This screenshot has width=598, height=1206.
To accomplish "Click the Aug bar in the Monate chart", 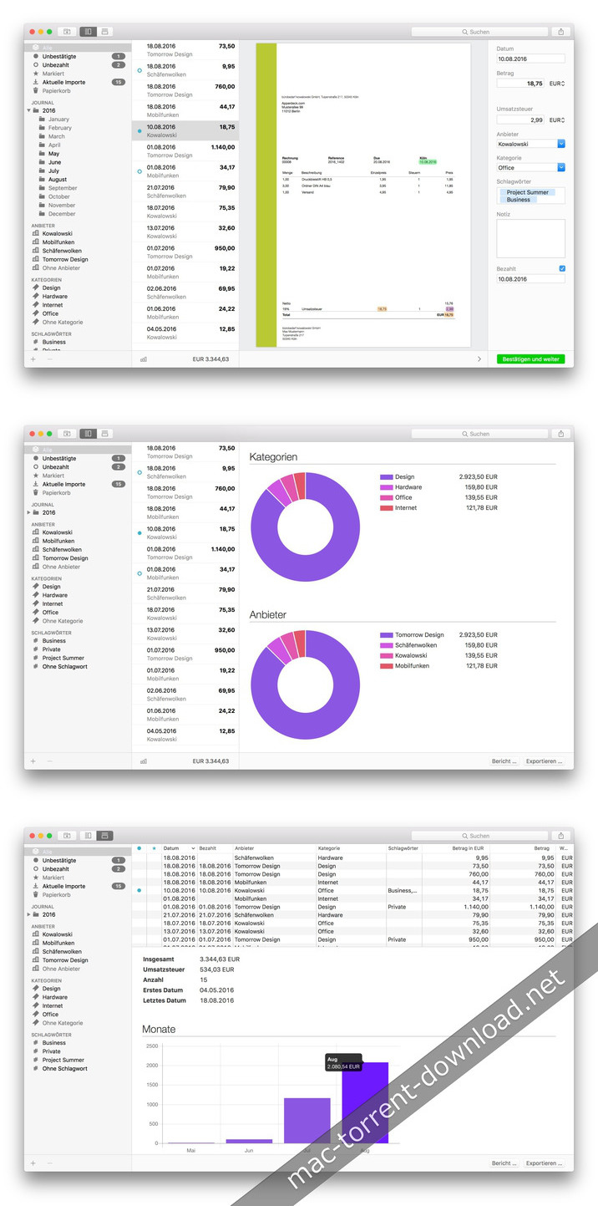I will point(365,1102).
